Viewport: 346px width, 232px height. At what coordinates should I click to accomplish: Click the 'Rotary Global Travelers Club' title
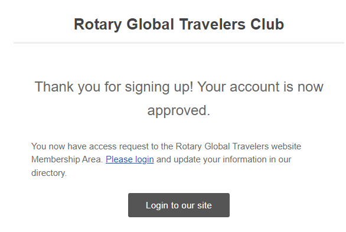click(x=179, y=24)
